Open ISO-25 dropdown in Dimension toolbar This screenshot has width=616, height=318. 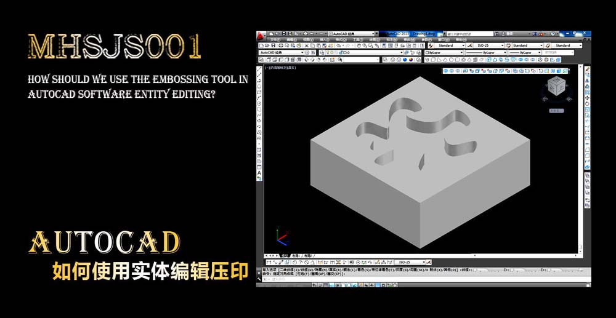pos(410,262)
